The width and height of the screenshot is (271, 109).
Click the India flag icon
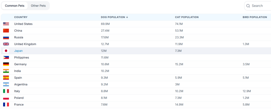click(x=6, y=71)
